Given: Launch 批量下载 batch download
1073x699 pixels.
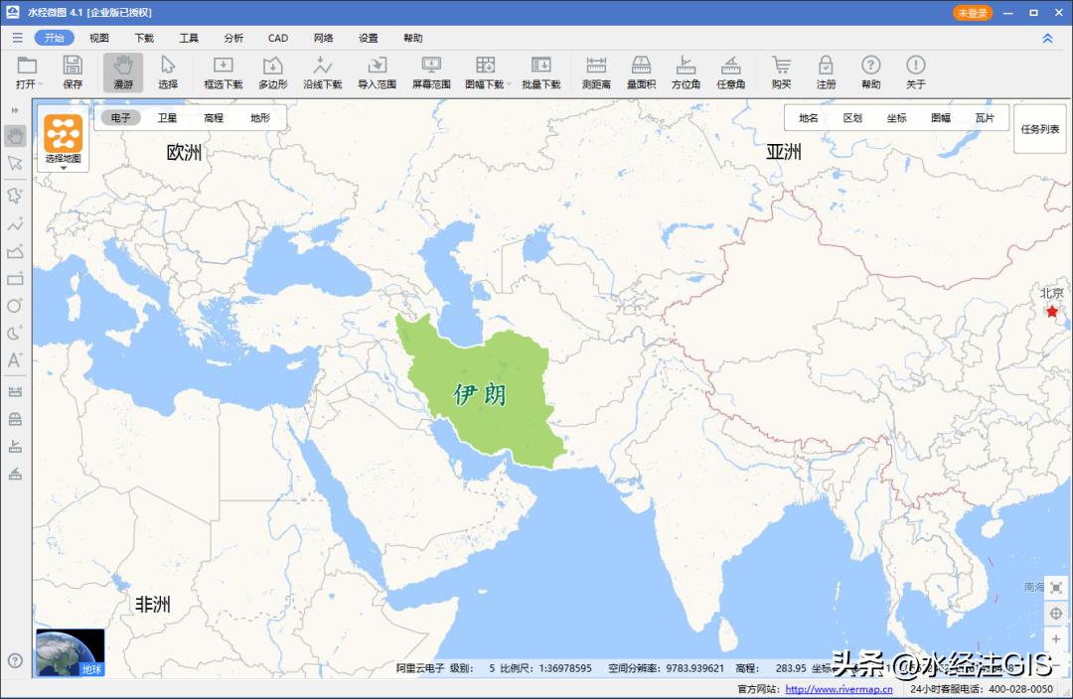Looking at the screenshot, I should pos(540,72).
